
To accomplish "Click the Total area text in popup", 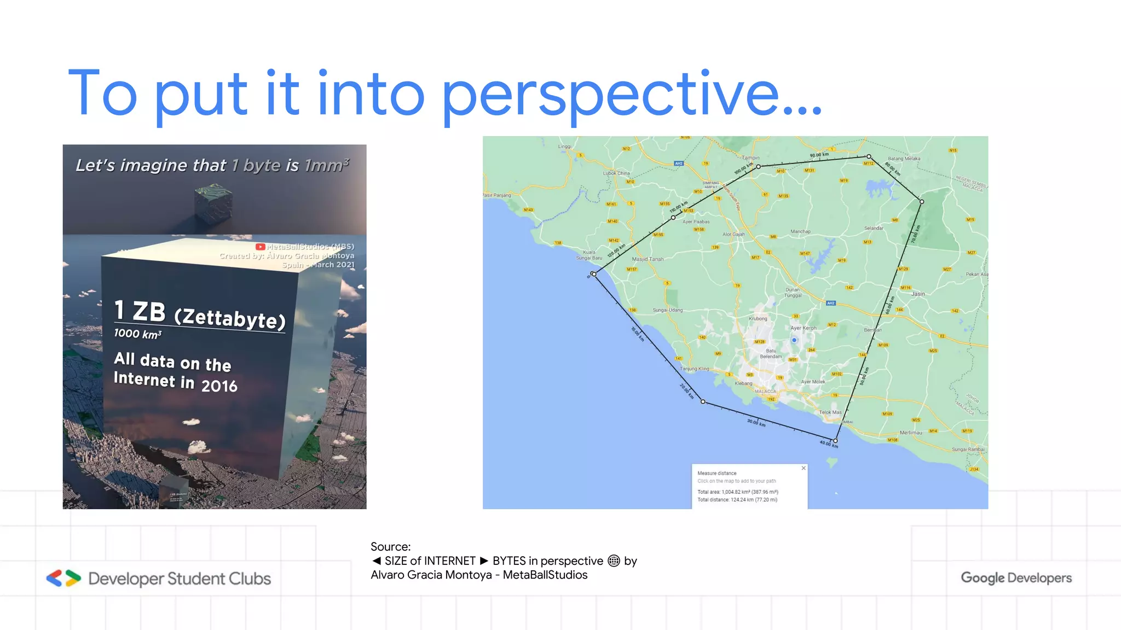I will click(737, 492).
